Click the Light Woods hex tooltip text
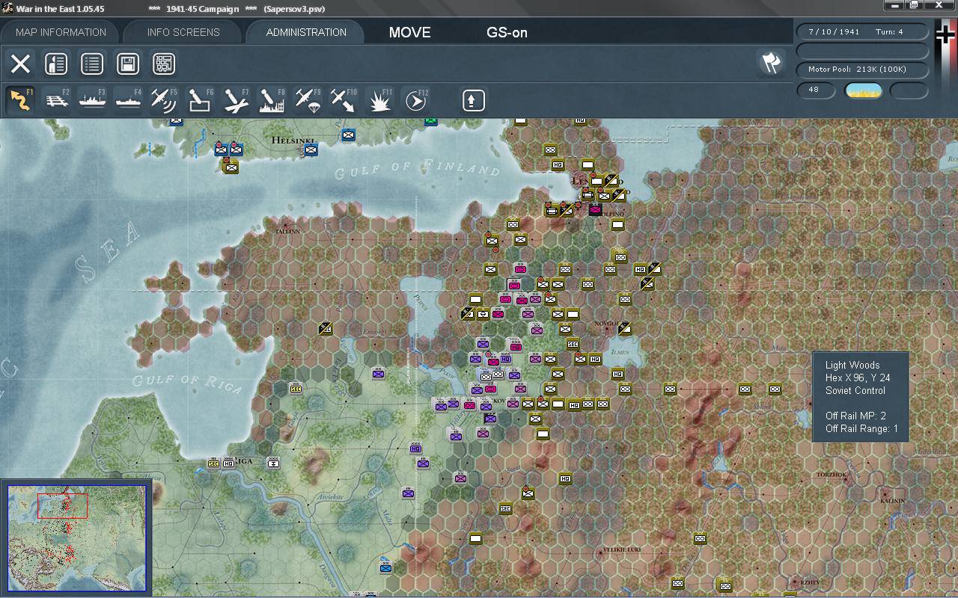The width and height of the screenshot is (958, 598). [852, 365]
